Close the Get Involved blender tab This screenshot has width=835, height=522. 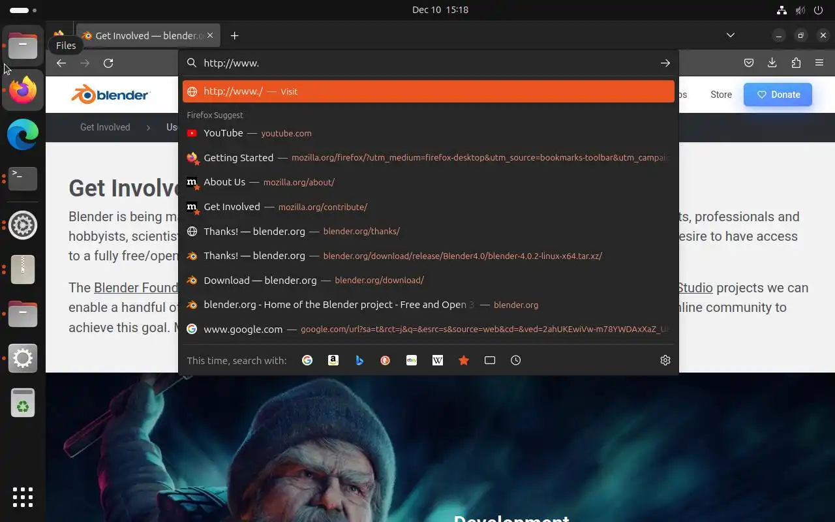(210, 35)
